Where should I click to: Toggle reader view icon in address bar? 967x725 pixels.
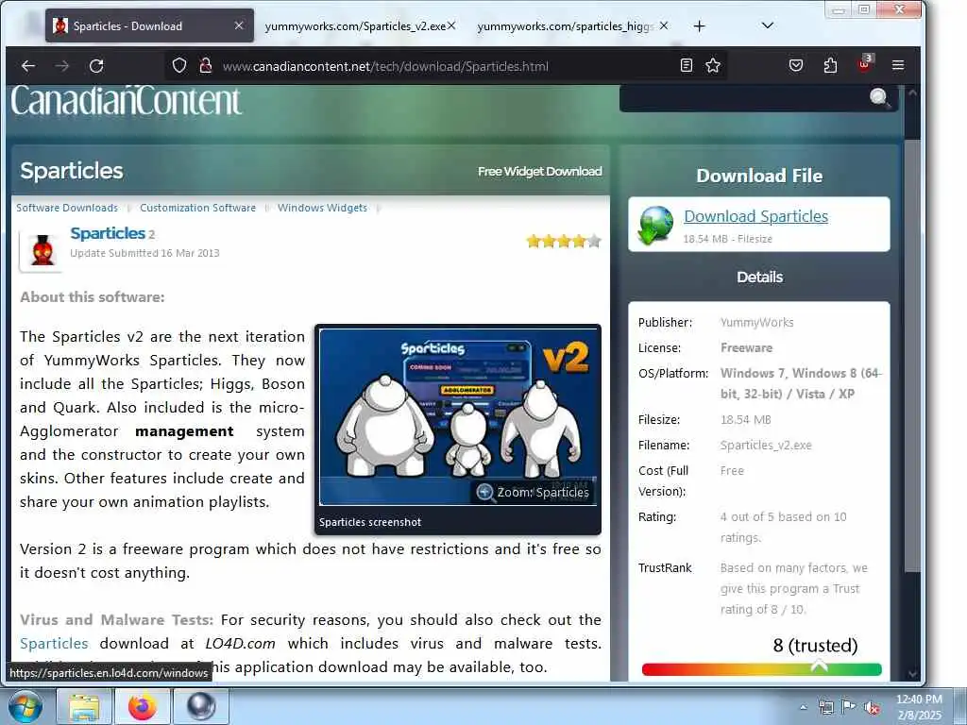(x=687, y=65)
